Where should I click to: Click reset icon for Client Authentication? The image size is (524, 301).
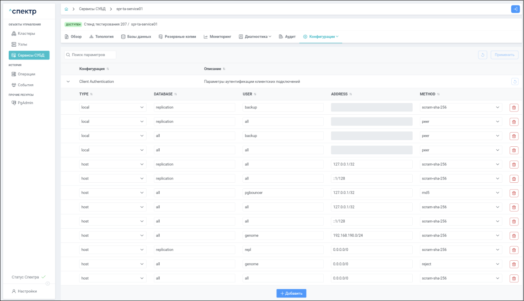point(514,82)
